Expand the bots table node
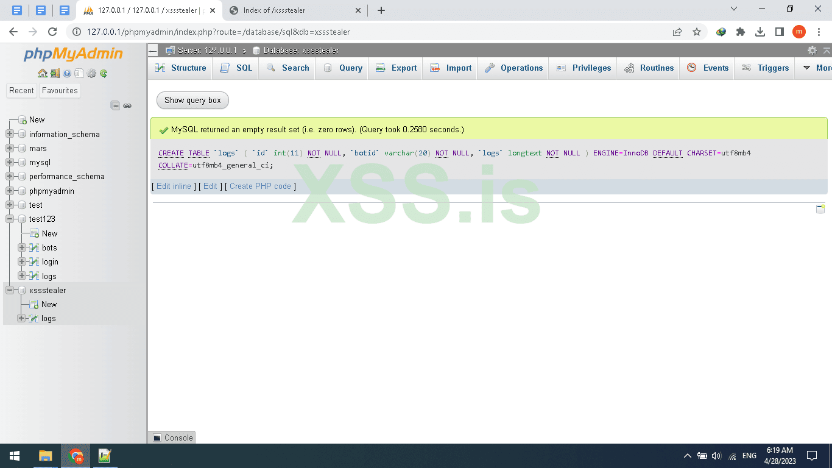 [x=22, y=247]
